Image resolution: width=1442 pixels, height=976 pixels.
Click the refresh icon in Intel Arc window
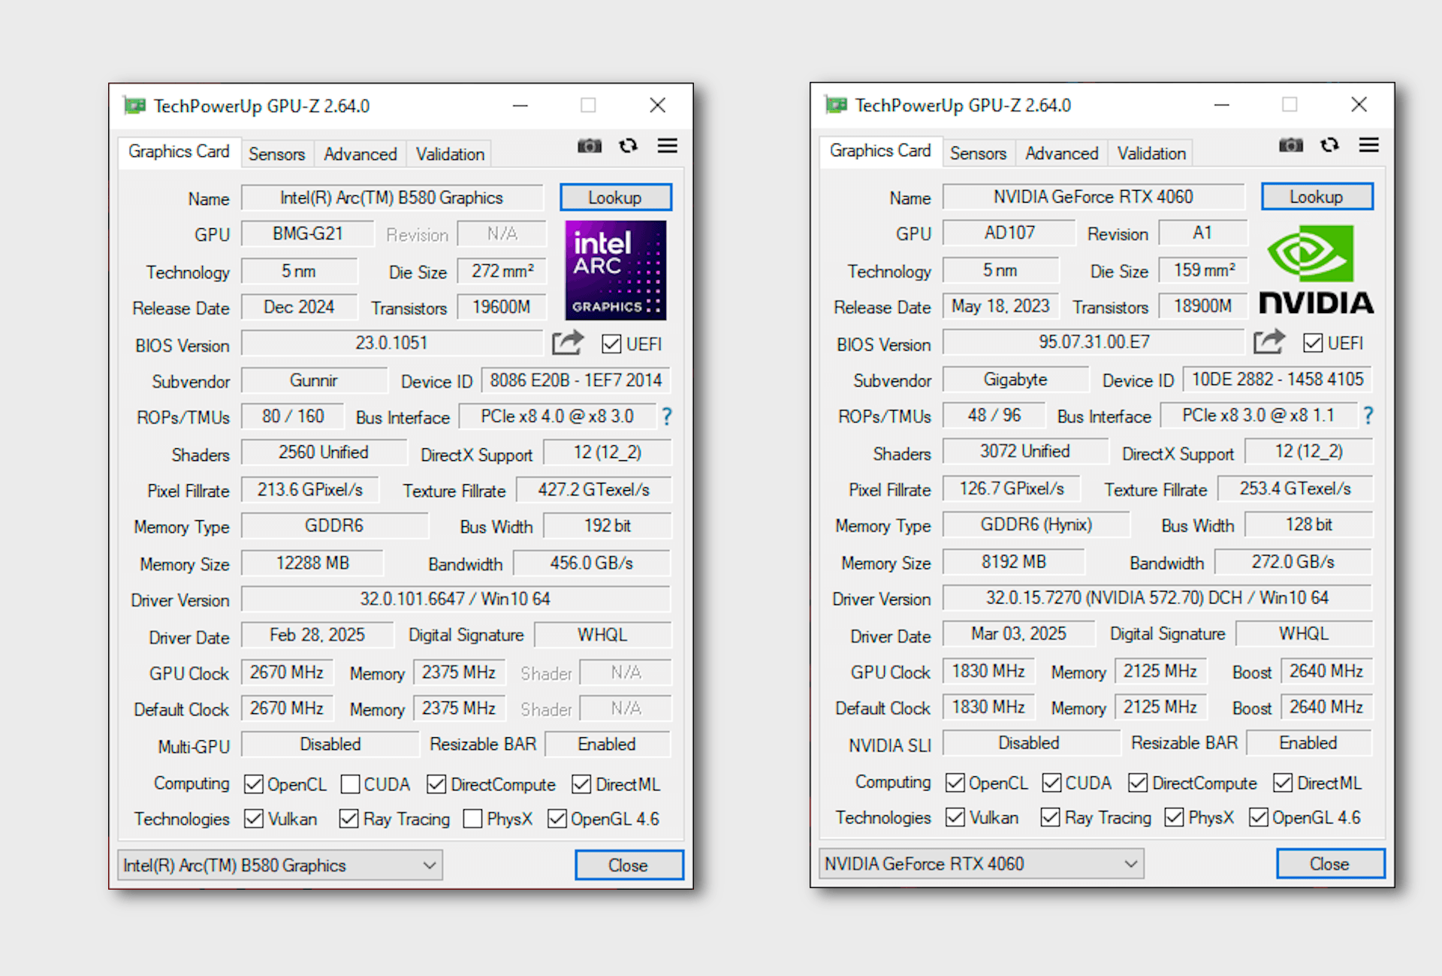coord(629,146)
